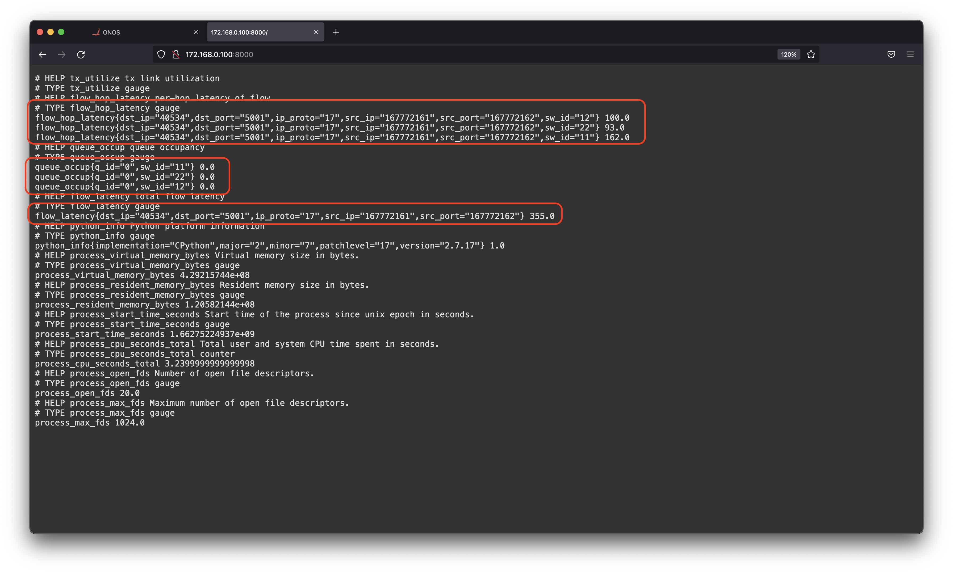Open a new tab with the plus button
The height and width of the screenshot is (573, 953).
pyautogui.click(x=336, y=32)
